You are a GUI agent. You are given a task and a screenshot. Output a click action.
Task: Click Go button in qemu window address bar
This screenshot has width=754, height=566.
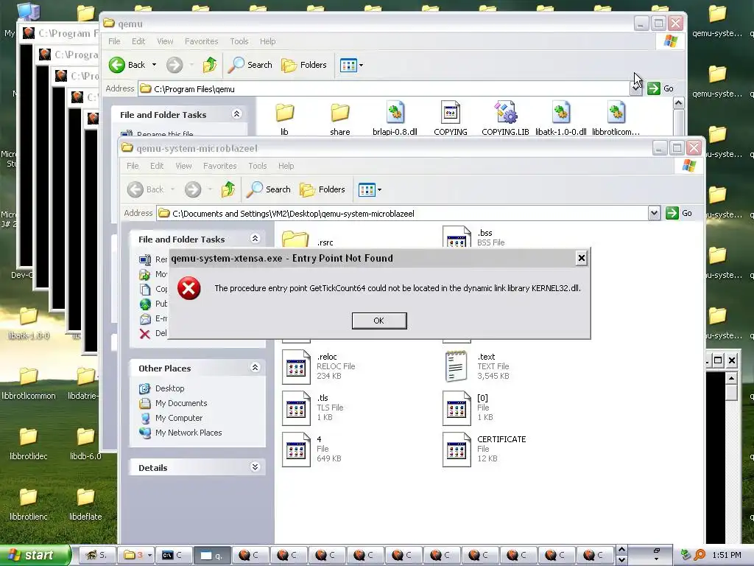tap(660, 88)
